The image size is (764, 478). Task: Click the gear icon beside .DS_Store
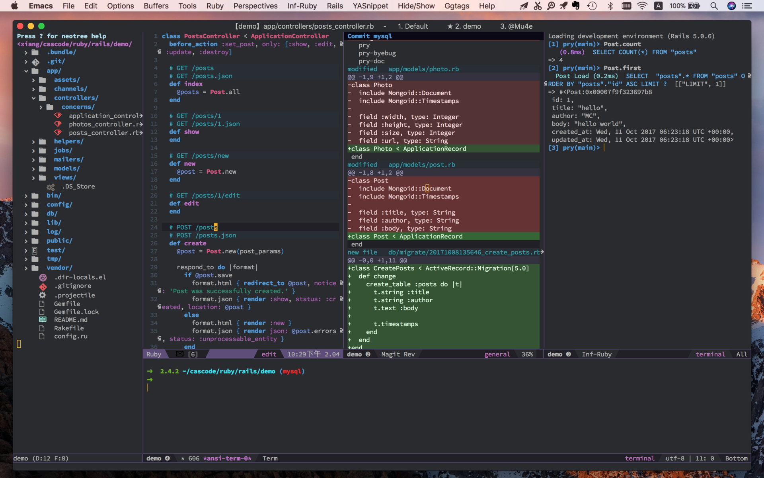51,187
